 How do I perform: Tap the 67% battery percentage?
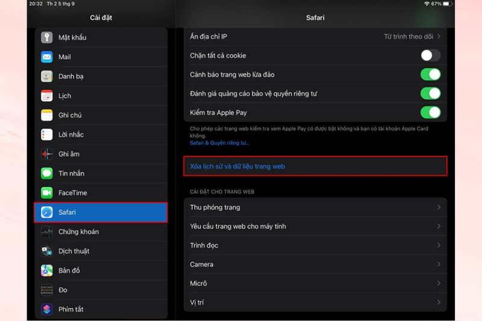point(436,4)
